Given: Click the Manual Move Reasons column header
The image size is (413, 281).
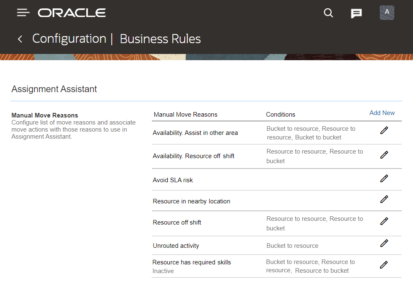Looking at the screenshot, I should (x=186, y=115).
